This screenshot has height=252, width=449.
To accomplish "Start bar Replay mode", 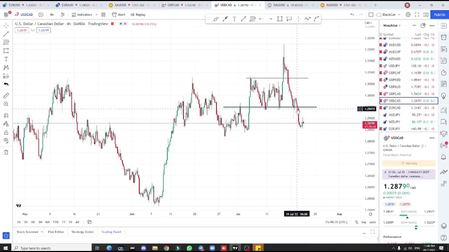I will [138, 15].
